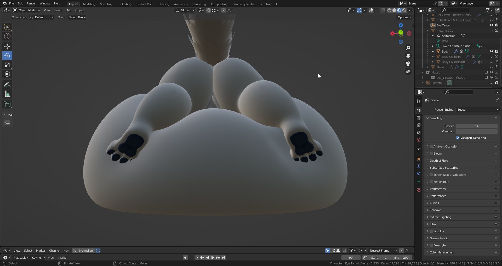The width and height of the screenshot is (502, 266).
Task: Select the Move tool
Action: pyautogui.click(x=7, y=47)
